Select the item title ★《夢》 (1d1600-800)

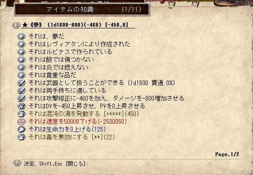click(x=75, y=25)
